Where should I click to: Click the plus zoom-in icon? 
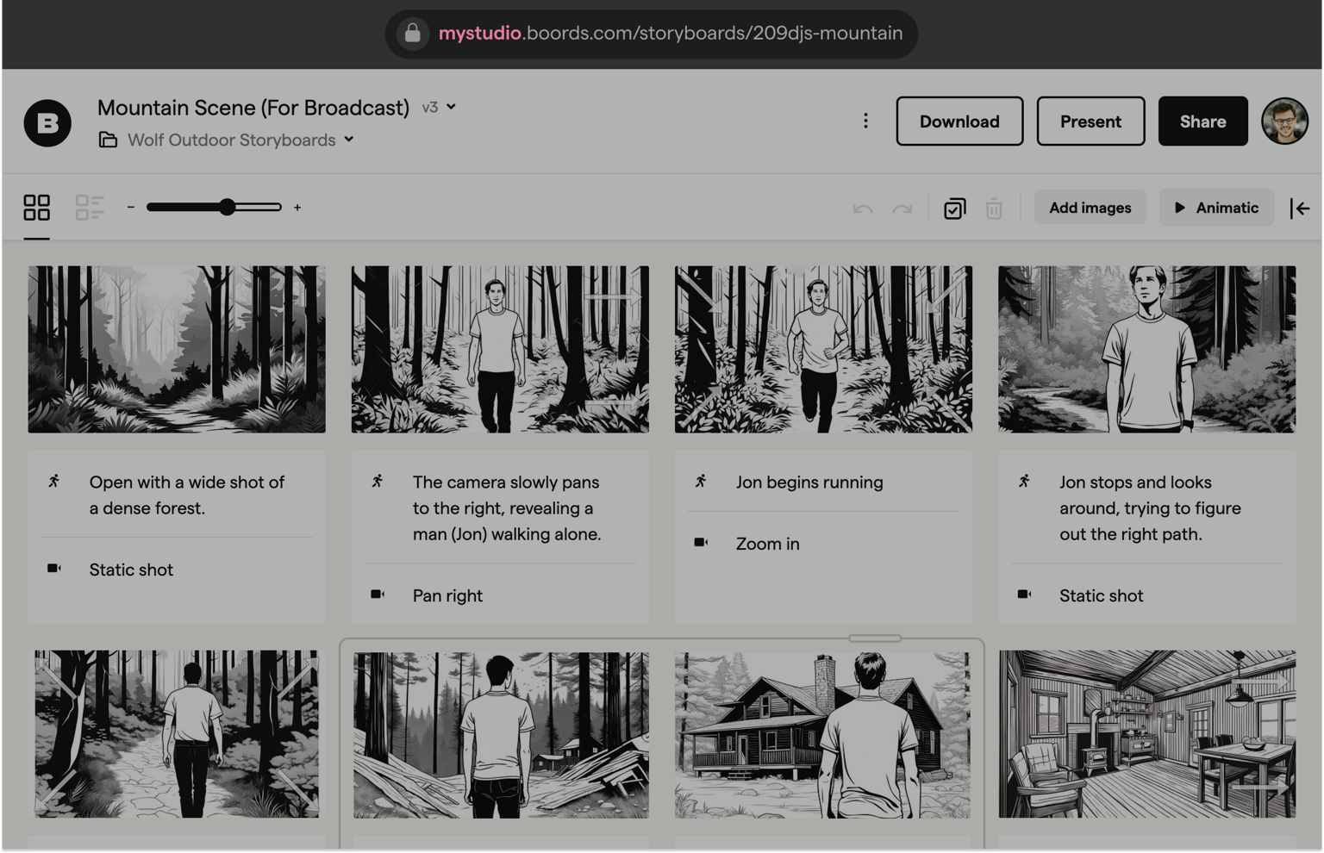click(x=297, y=208)
